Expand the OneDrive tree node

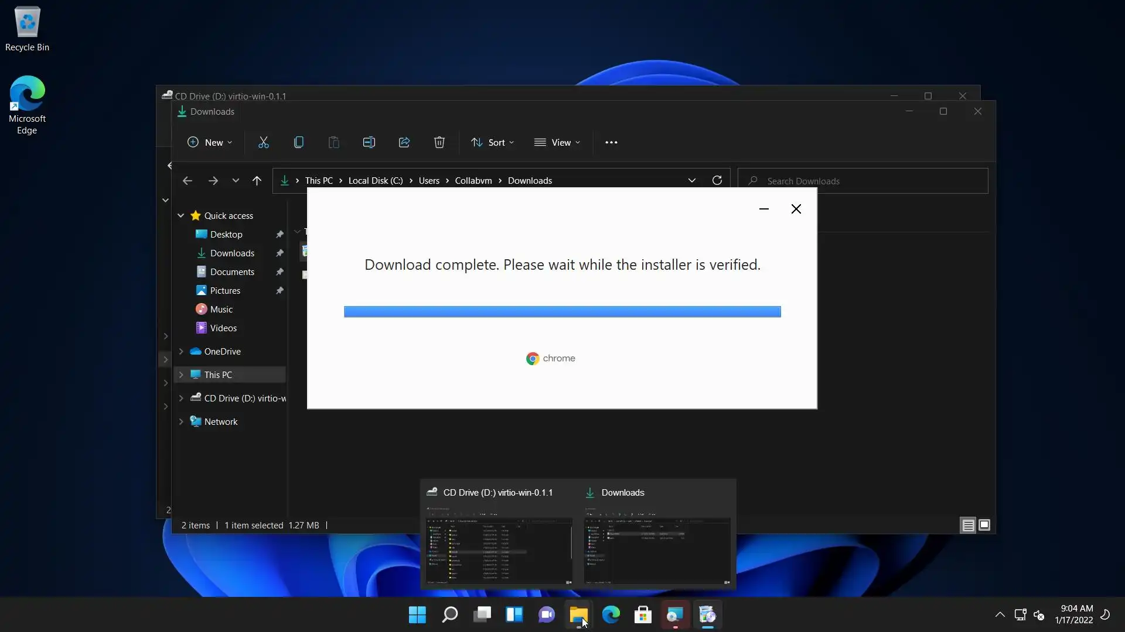click(x=181, y=351)
